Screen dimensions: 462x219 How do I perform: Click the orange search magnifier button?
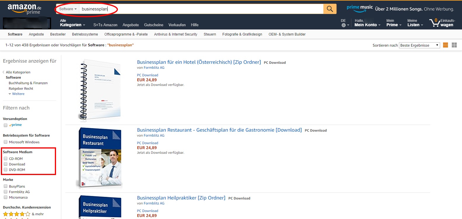[329, 9]
